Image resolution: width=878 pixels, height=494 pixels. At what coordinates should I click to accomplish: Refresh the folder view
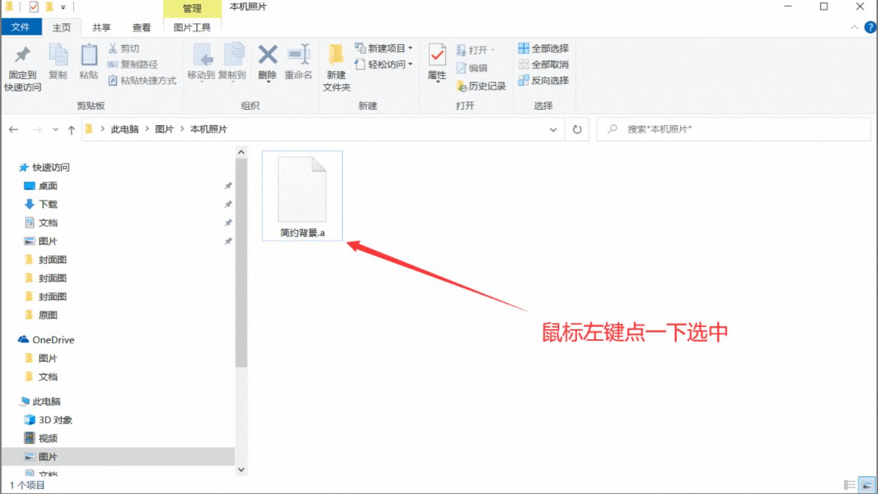pyautogui.click(x=576, y=129)
